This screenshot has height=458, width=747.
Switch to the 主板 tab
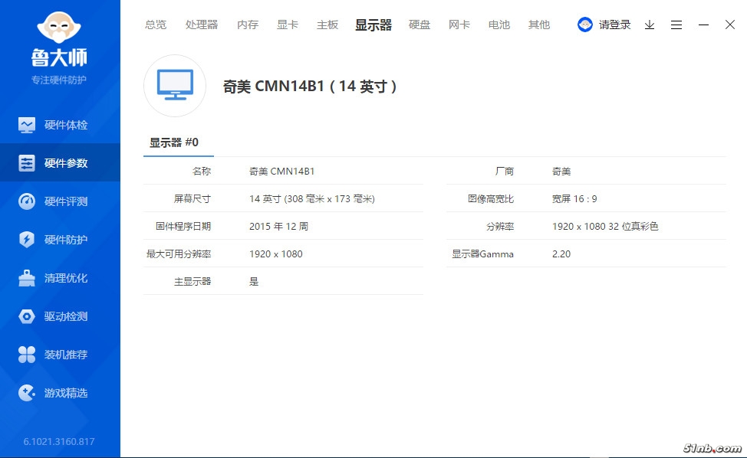coord(327,25)
